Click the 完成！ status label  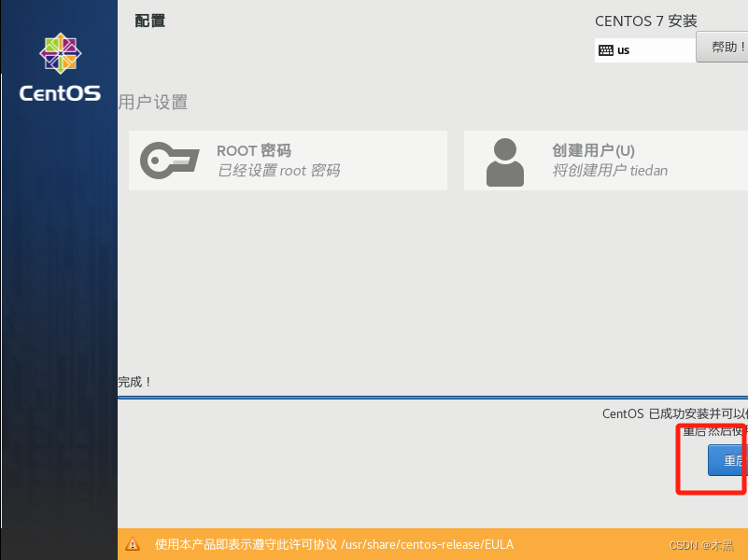[x=135, y=382]
